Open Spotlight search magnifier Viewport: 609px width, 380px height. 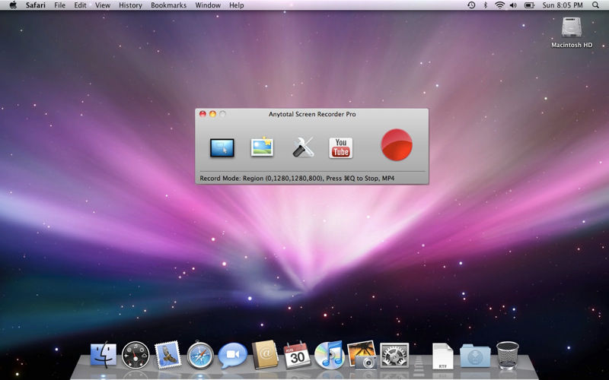(x=596, y=5)
